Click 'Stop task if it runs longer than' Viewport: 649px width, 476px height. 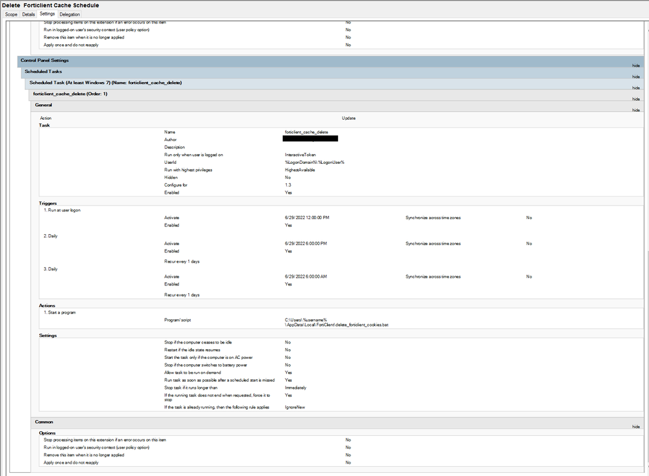191,388
